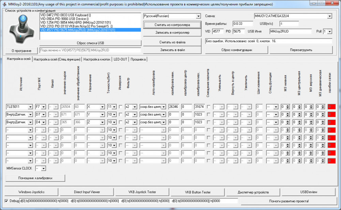Click Считать из контроллера button
The height and width of the screenshot is (210, 341).
coord(172,25)
